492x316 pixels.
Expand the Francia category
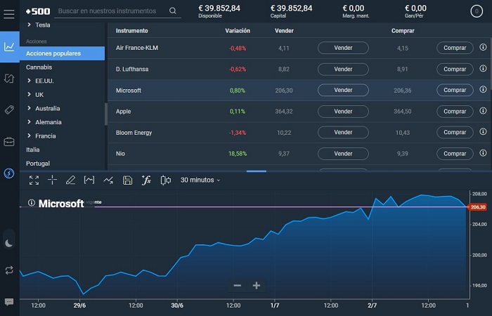point(29,136)
